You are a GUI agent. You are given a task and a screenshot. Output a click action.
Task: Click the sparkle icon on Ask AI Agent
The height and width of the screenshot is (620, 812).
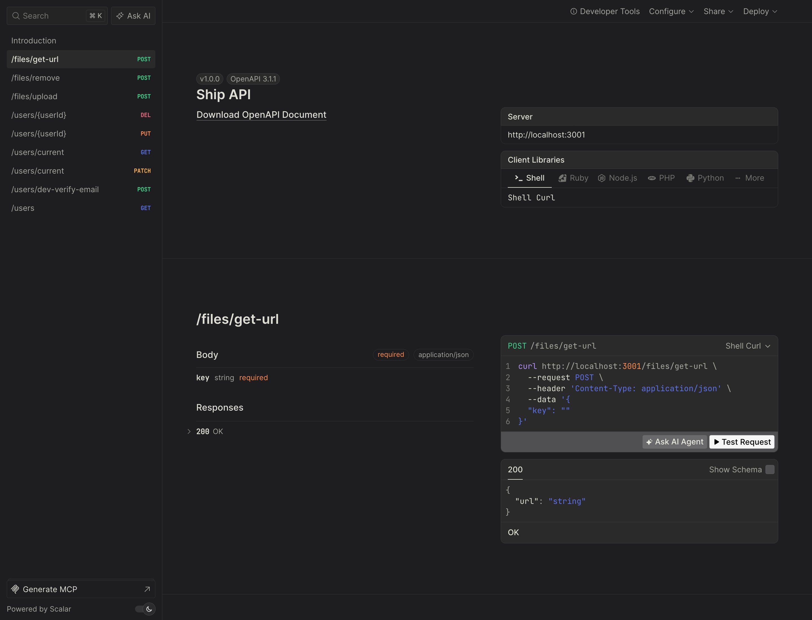(649, 442)
